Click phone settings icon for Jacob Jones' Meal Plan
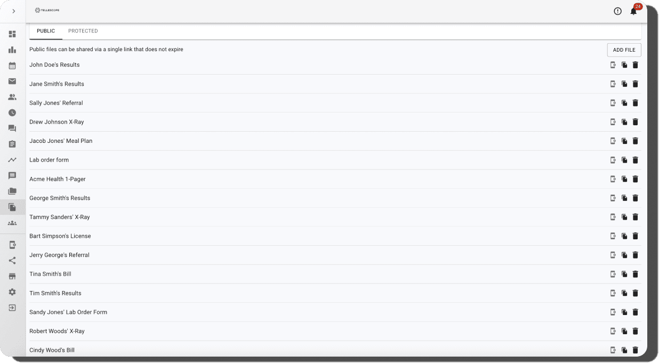This screenshot has width=659, height=363. click(x=613, y=141)
